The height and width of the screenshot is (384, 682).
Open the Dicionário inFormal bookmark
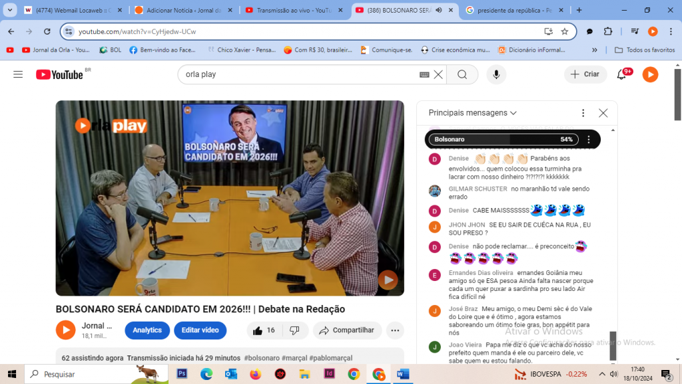531,50
